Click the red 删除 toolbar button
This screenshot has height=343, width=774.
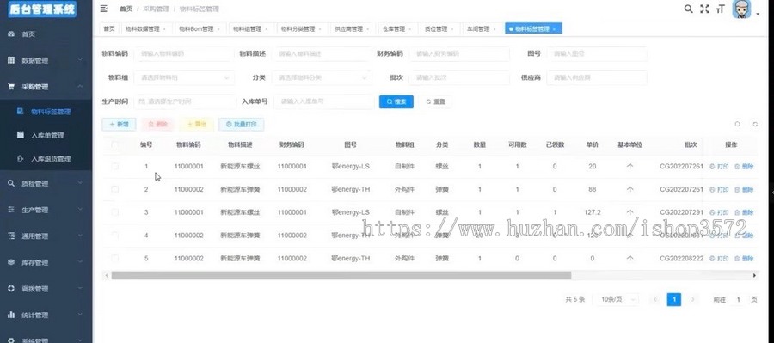point(158,125)
